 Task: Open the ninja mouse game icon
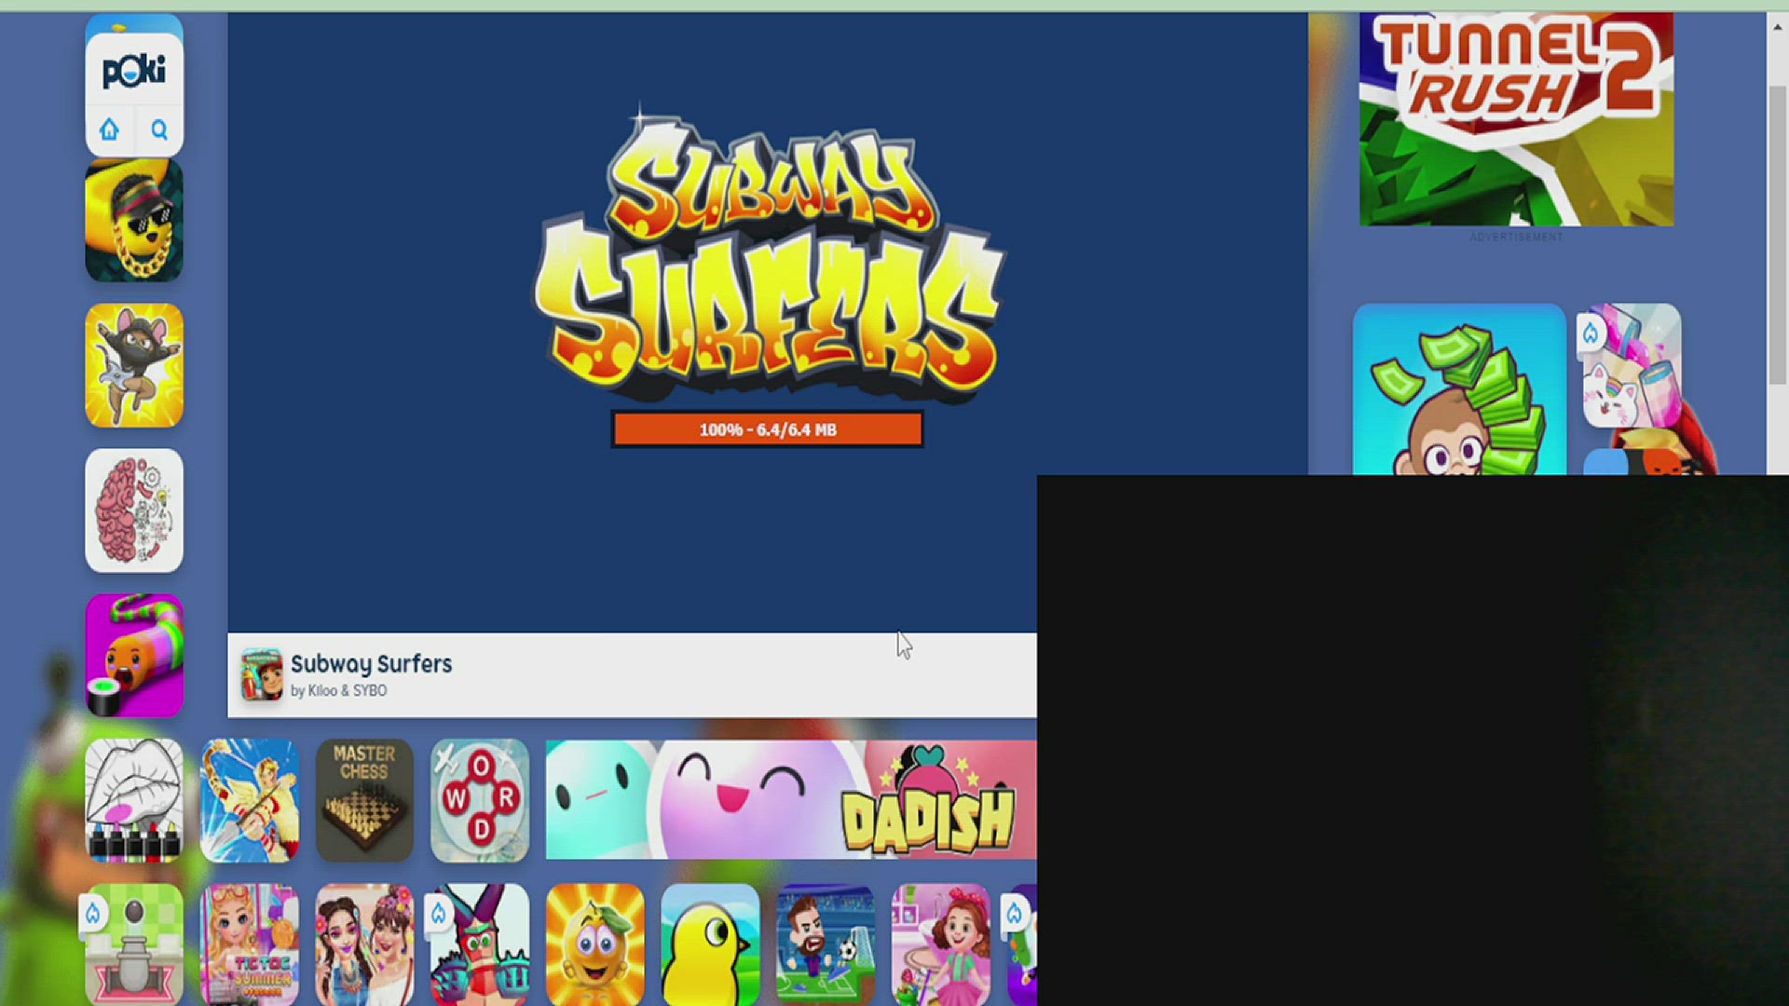[x=134, y=366]
